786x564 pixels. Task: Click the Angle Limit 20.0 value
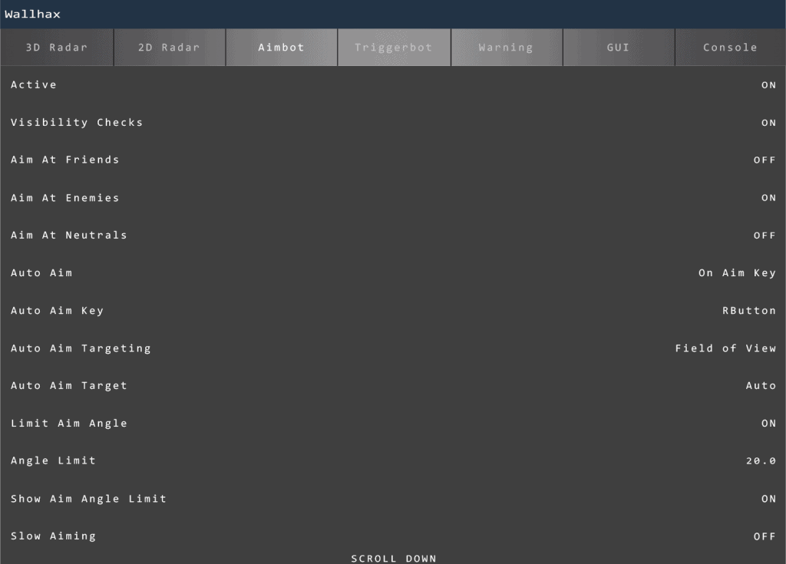tap(761, 461)
